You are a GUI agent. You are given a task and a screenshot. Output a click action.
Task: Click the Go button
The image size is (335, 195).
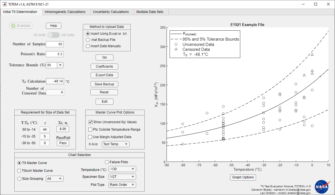pyautogui.click(x=104, y=57)
